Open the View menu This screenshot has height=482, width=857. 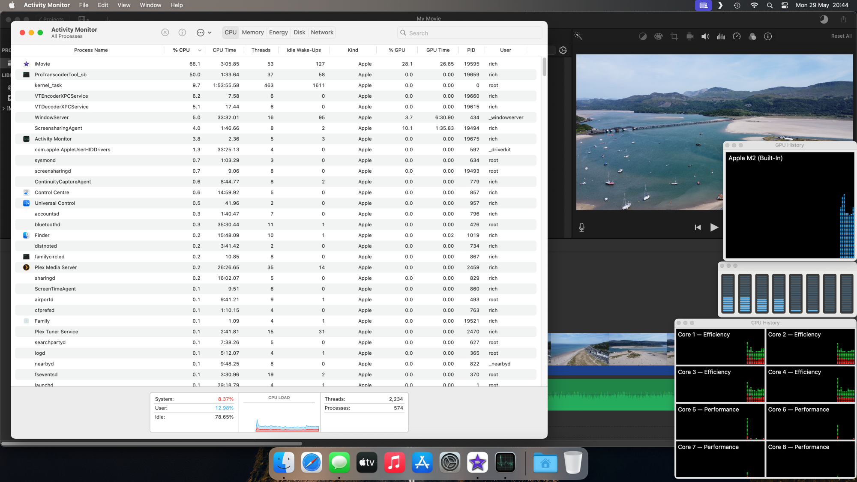124,5
